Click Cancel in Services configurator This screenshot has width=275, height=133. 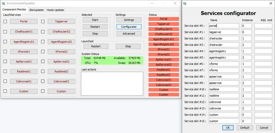(264, 128)
